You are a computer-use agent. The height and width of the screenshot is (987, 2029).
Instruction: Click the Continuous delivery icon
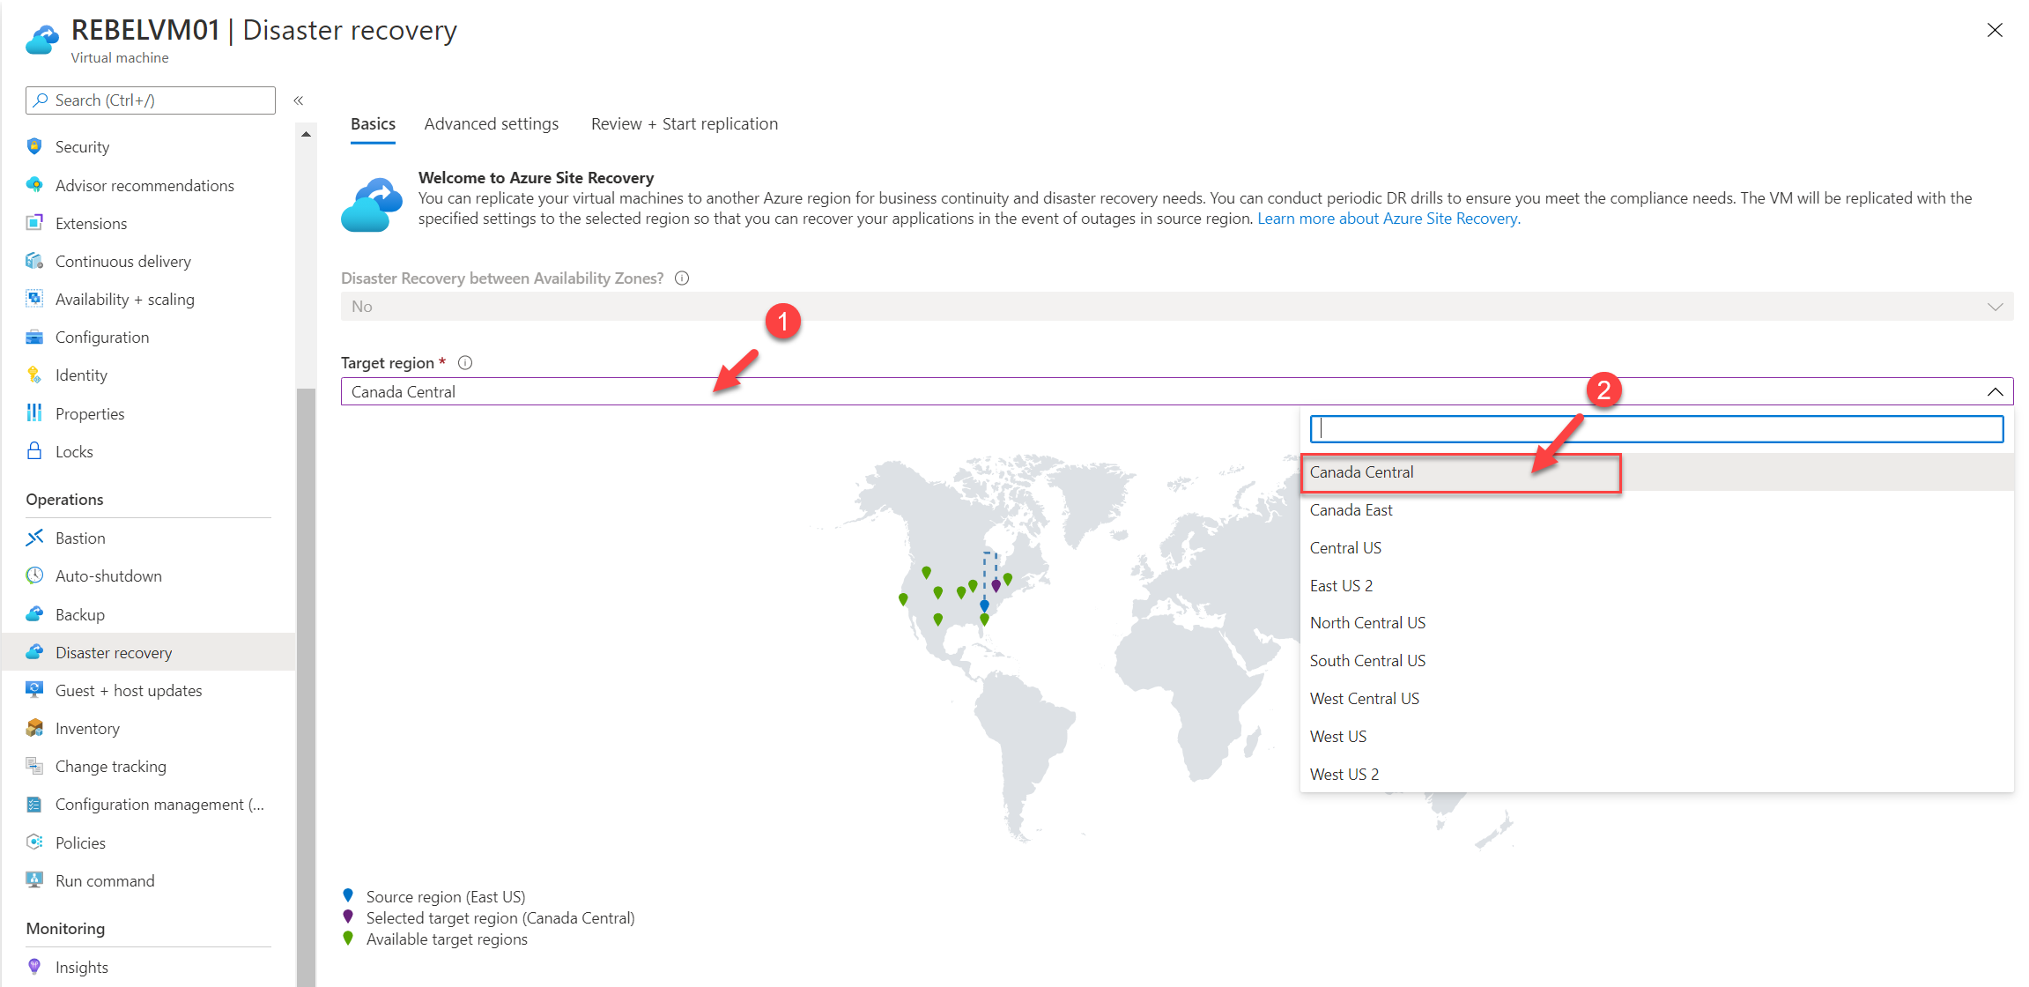click(34, 261)
